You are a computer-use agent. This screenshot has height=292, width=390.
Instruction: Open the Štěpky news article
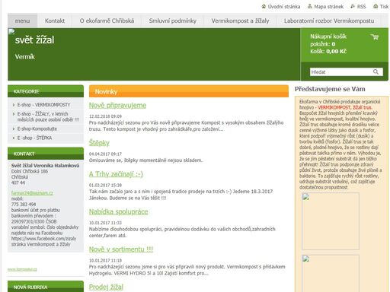[99, 143]
